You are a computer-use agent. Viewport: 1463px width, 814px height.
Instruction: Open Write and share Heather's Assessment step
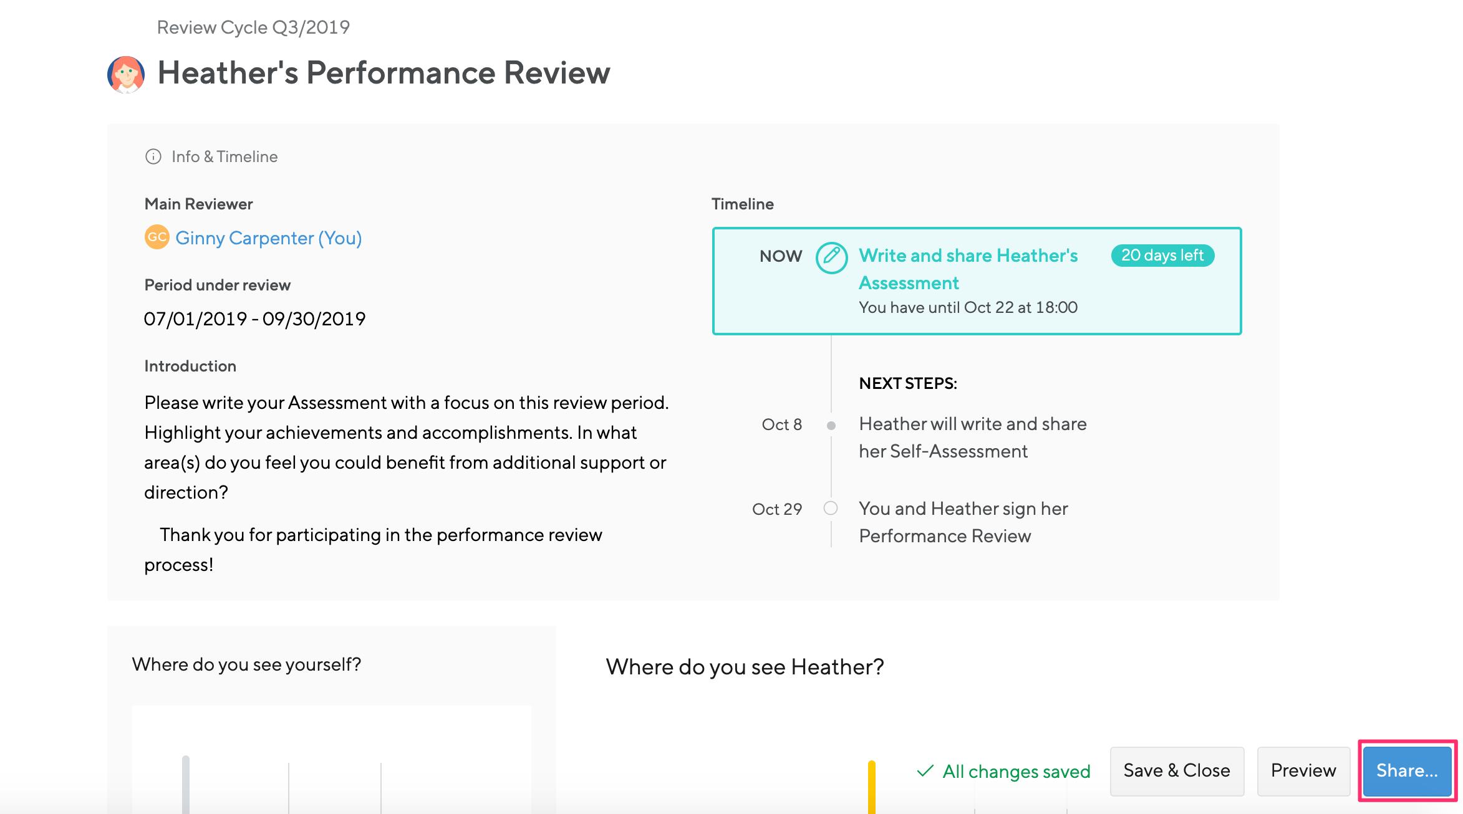point(968,269)
